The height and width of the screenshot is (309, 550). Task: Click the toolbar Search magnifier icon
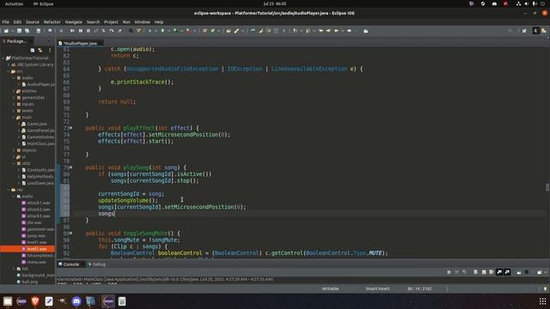[510, 31]
